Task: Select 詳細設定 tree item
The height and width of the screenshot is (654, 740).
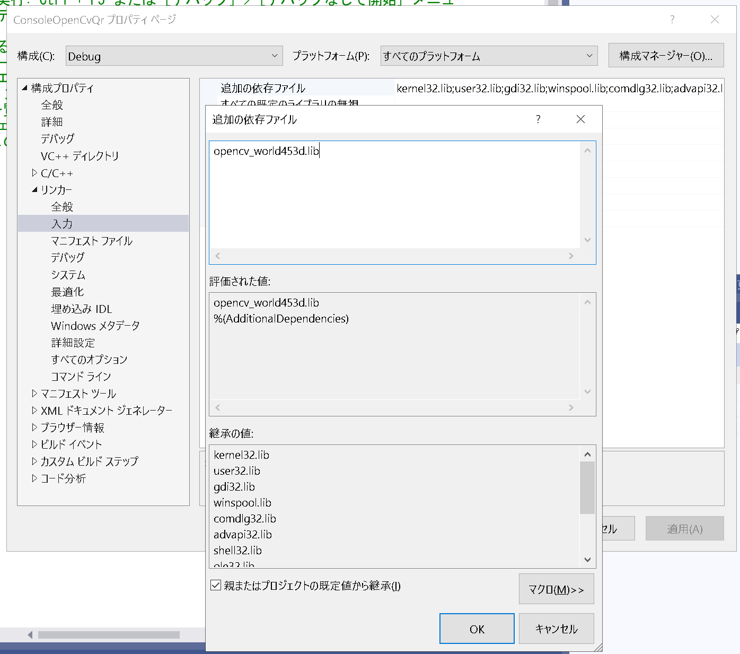Action: coord(73,343)
